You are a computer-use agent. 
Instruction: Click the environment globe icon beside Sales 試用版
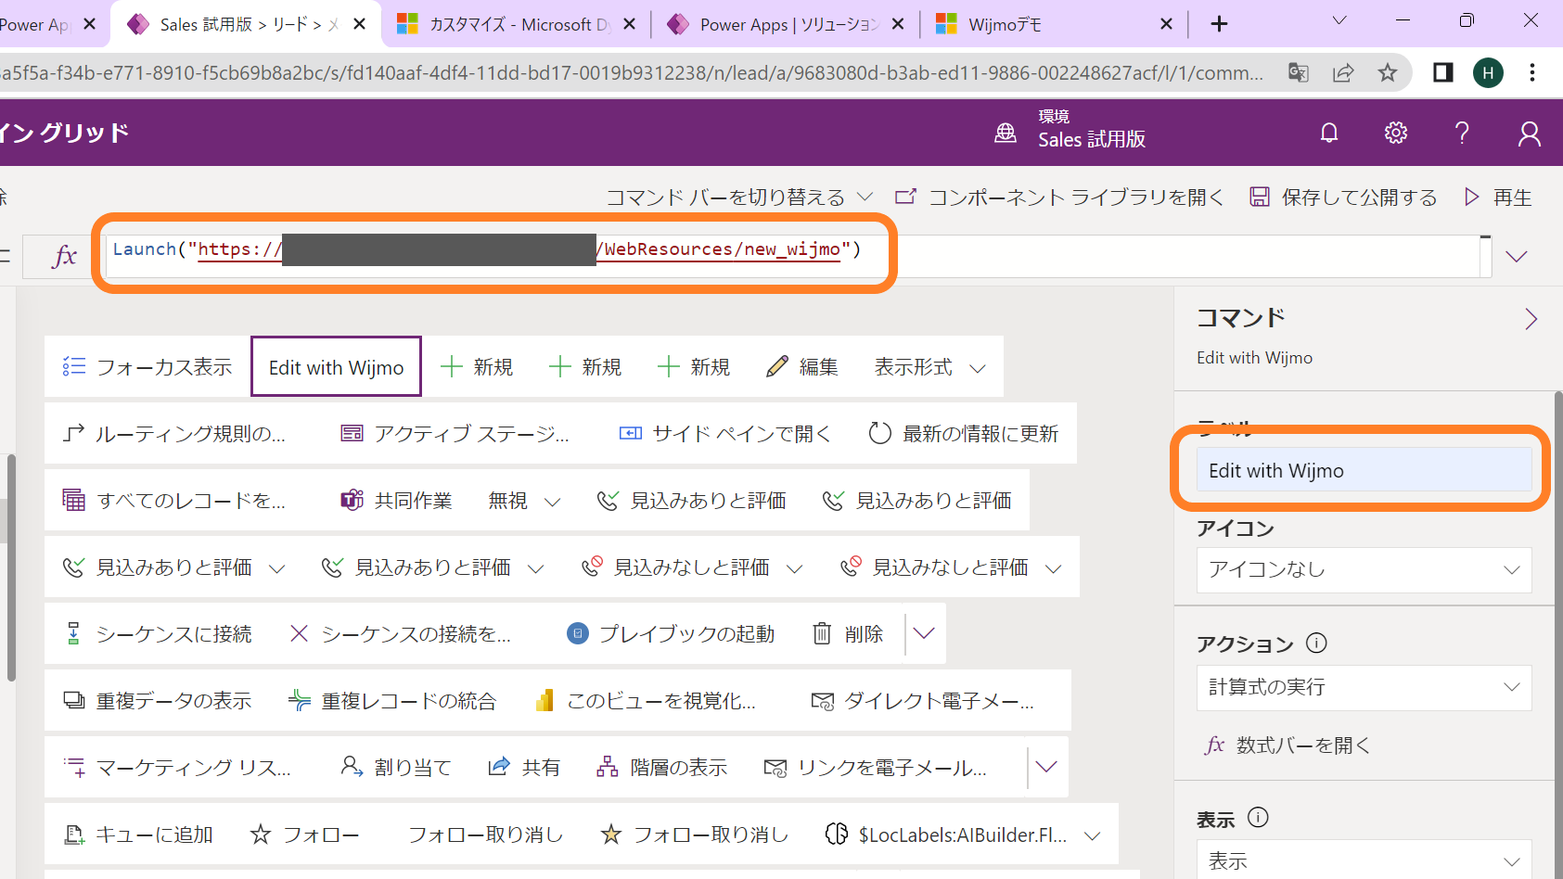point(1006,134)
